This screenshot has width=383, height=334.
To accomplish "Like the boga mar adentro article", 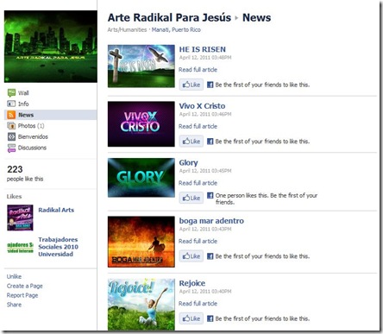I will pos(191,256).
